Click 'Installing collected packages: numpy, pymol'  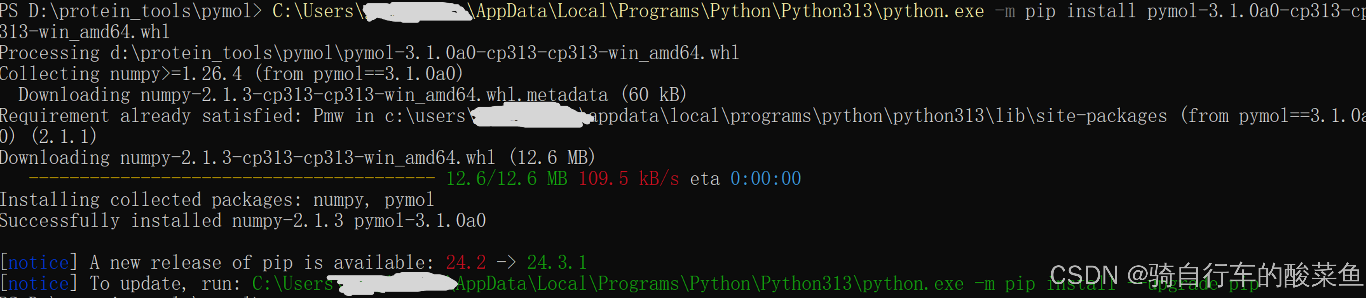click(217, 200)
